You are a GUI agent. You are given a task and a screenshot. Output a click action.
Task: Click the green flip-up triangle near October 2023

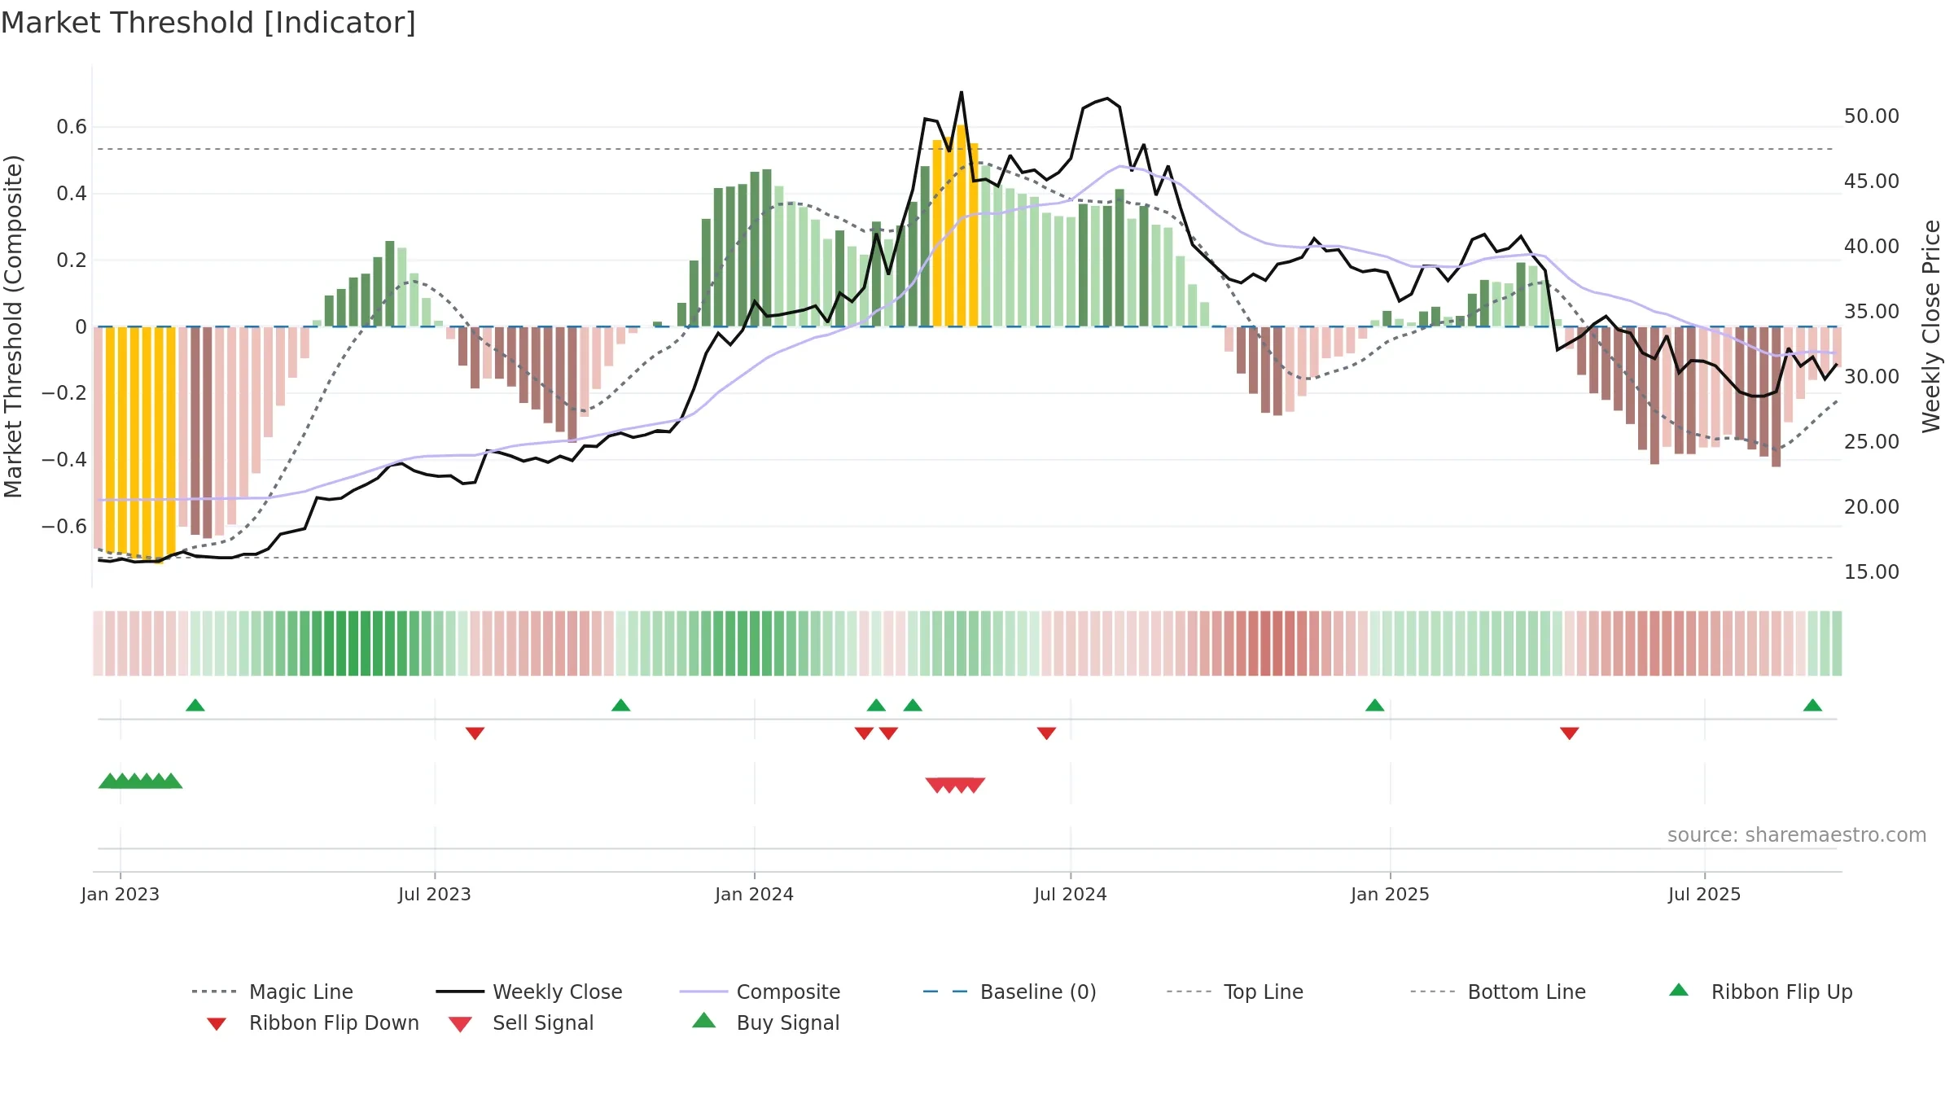point(621,705)
